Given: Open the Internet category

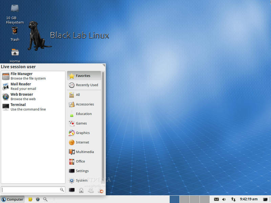Looking at the screenshot, I should tap(84, 142).
